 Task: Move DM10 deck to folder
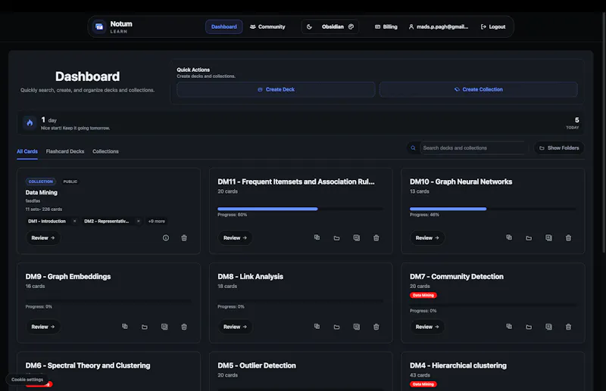529,237
